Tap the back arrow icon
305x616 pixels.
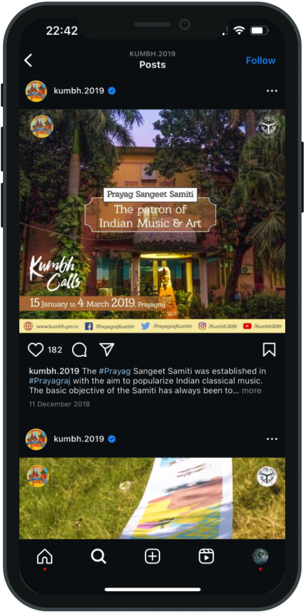tap(28, 60)
